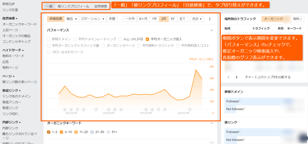
Task: Enable the クロールされたページ checkbox
Action: pos(49,52)
